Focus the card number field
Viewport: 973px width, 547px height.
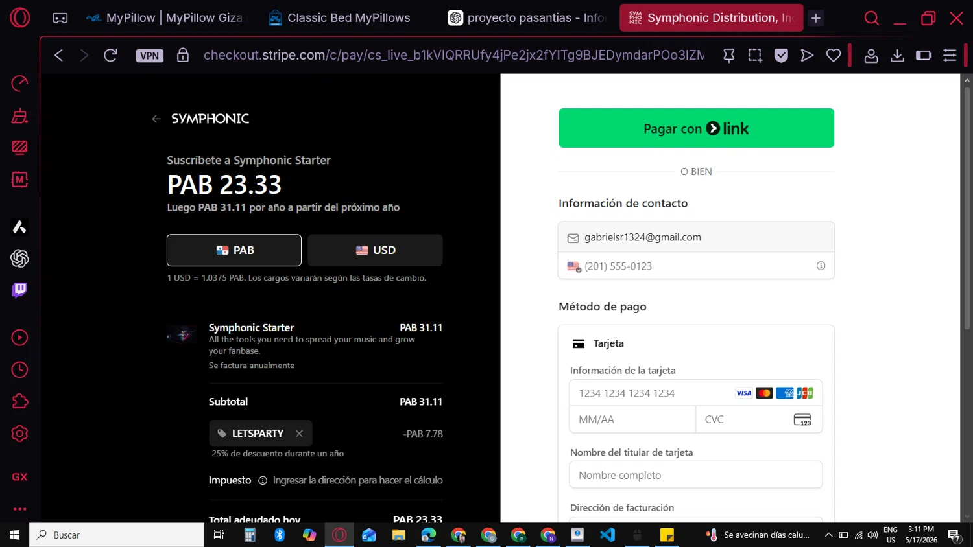(x=696, y=393)
